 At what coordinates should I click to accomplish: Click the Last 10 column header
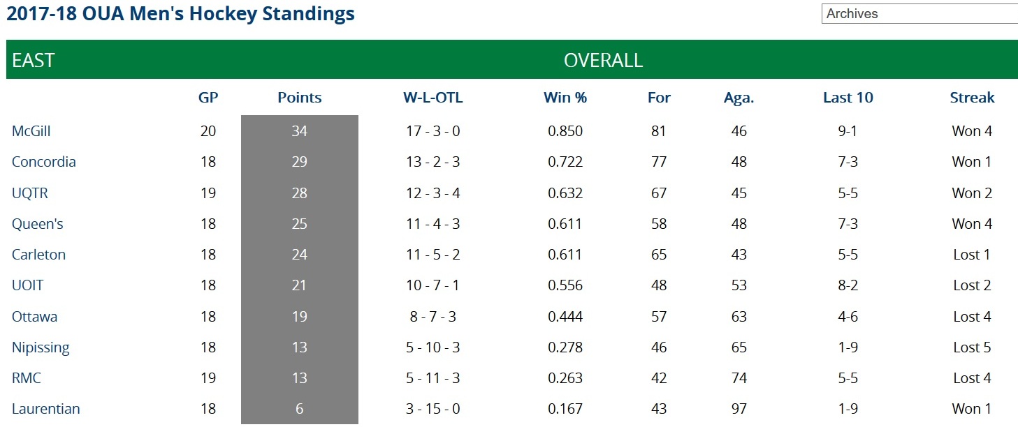pos(848,98)
